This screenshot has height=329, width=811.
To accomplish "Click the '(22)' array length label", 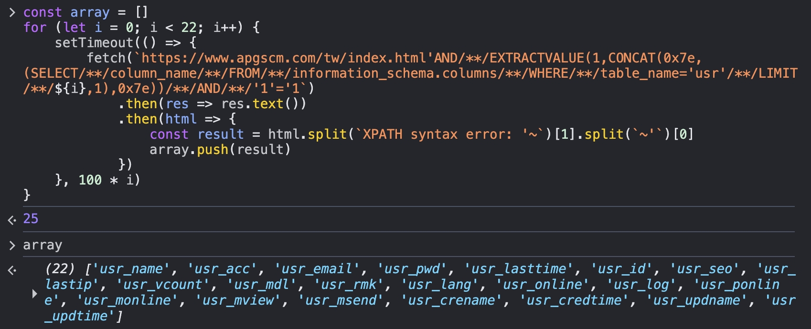I will point(60,269).
